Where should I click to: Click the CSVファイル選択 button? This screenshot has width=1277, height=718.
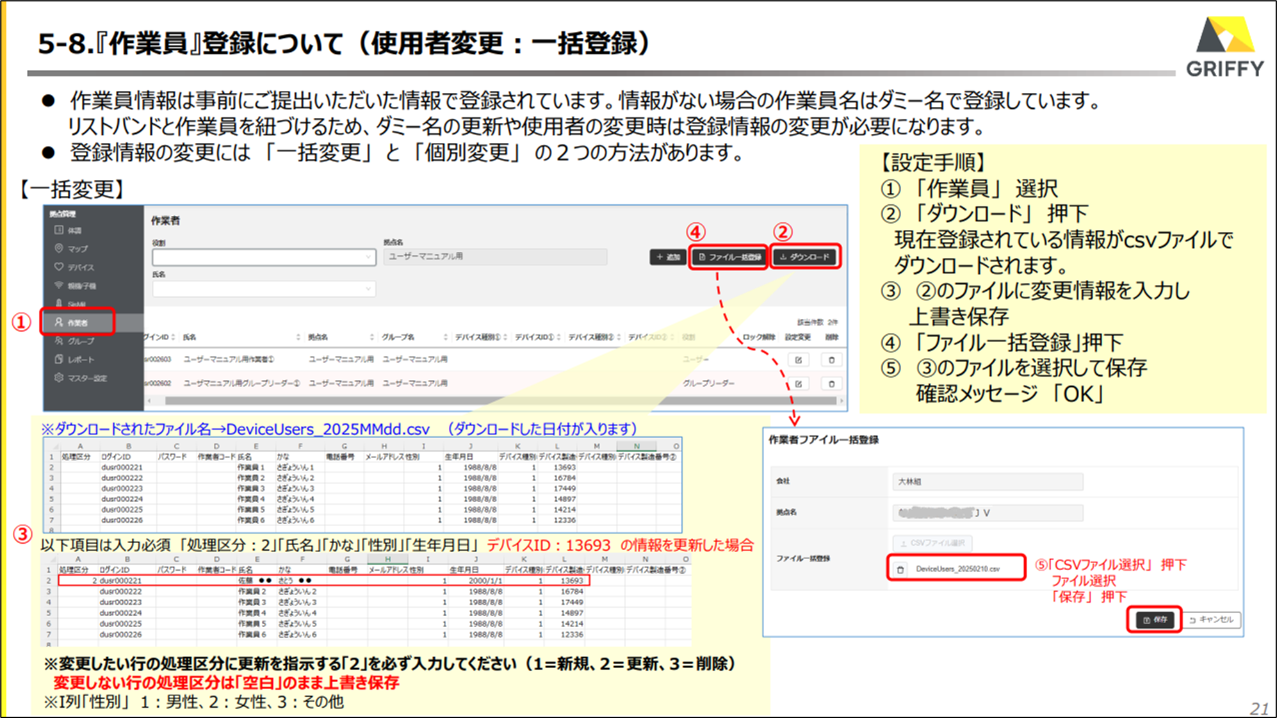932,543
